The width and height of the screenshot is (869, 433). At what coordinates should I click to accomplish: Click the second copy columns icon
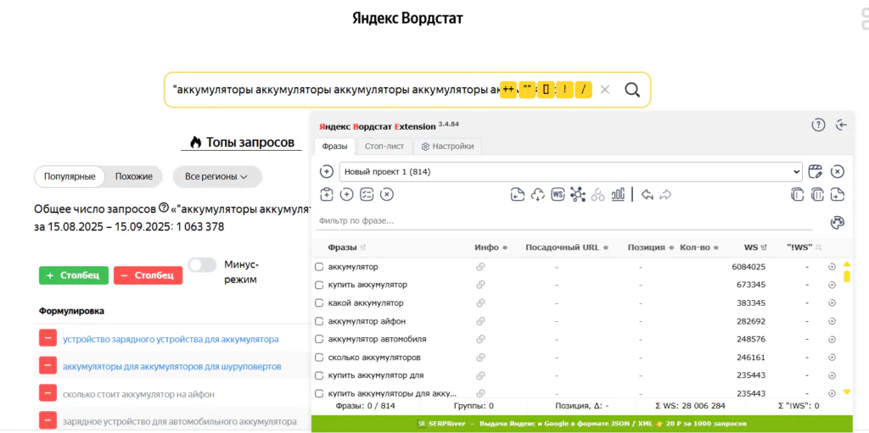pos(817,194)
